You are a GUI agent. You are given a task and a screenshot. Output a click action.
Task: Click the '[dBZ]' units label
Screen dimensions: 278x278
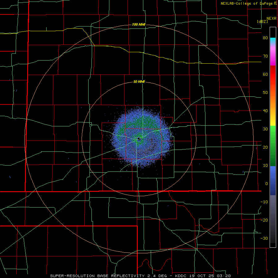pyautogui.click(x=262, y=21)
